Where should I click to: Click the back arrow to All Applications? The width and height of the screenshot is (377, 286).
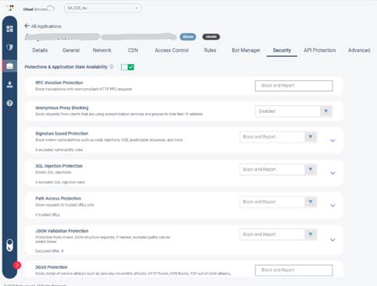click(x=27, y=26)
